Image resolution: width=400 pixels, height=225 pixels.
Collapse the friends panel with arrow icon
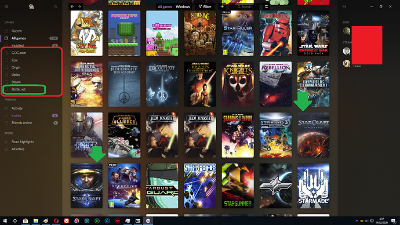[x=344, y=6]
